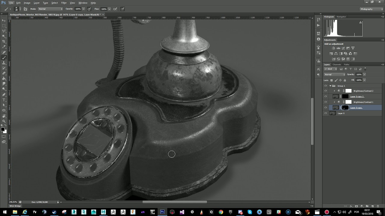The height and width of the screenshot is (216, 385).
Task: Turn layer filtering switch on or off
Action: click(x=365, y=69)
